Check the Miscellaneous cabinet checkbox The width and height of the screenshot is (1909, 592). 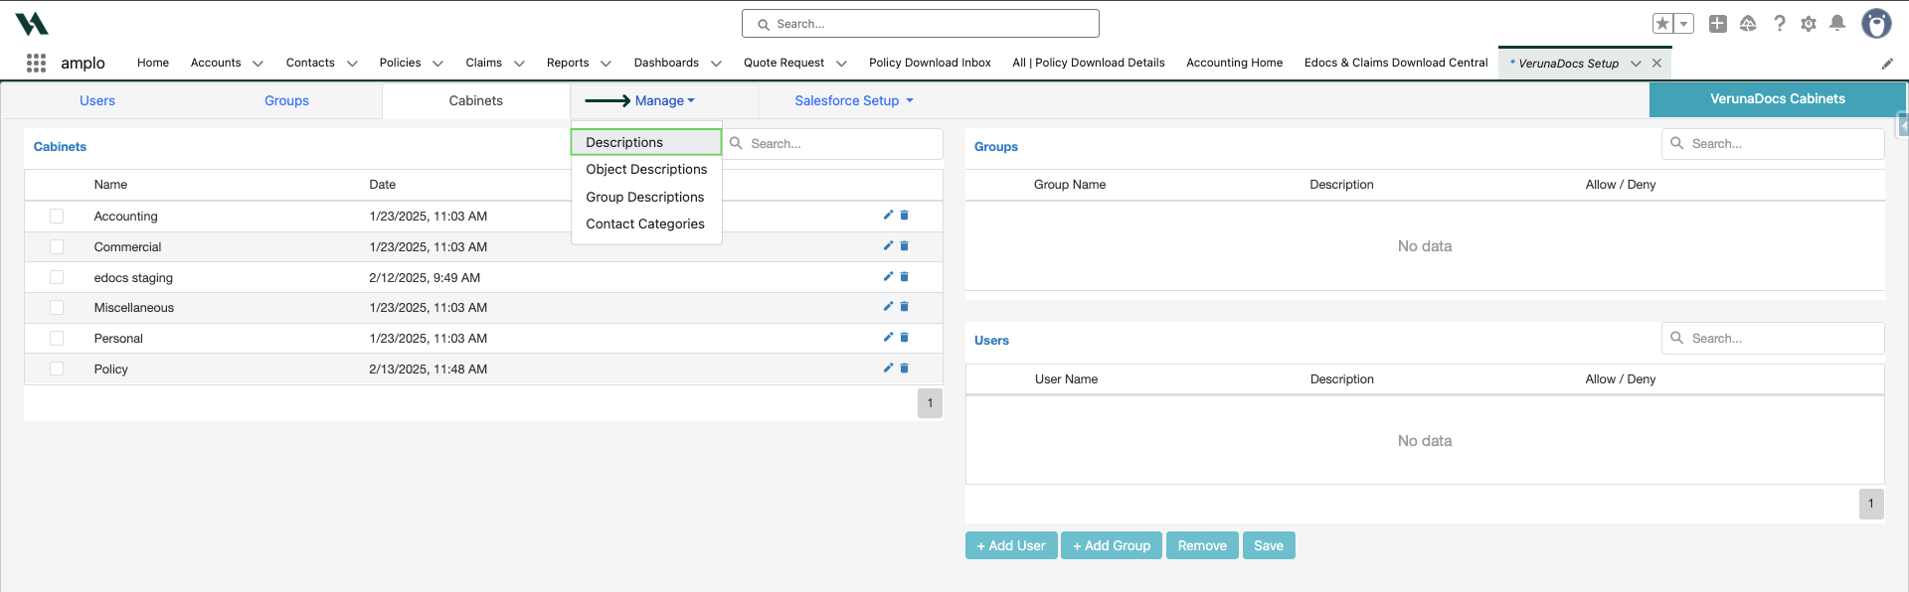[x=57, y=308]
